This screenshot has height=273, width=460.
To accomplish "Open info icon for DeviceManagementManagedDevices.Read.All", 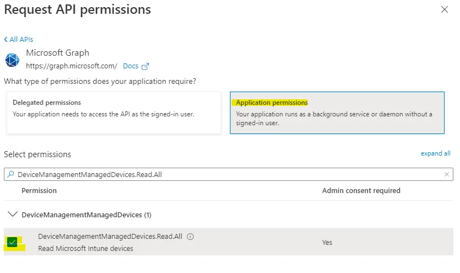I will pos(190,237).
